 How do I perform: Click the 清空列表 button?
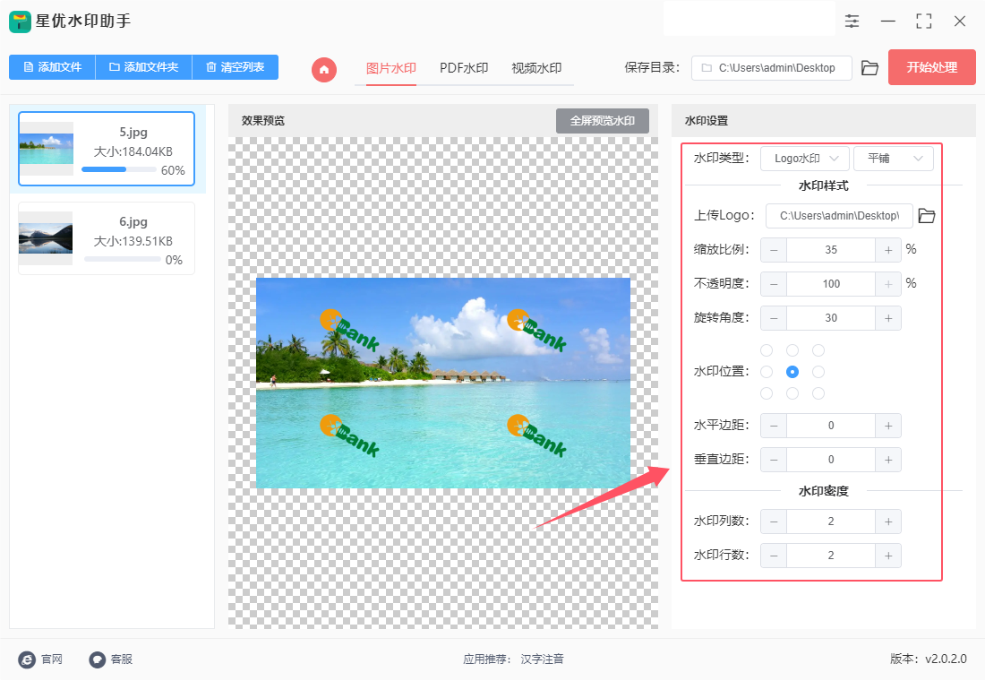[x=235, y=67]
